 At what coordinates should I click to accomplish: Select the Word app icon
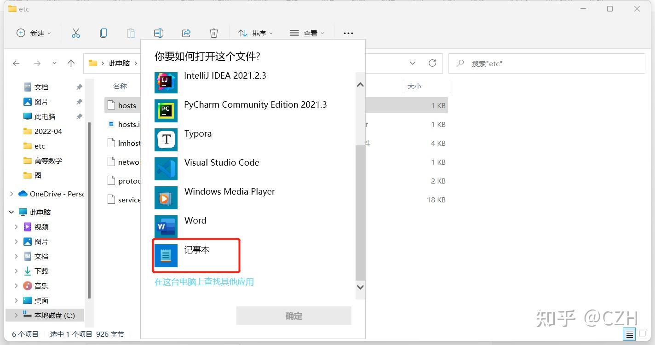(166, 226)
